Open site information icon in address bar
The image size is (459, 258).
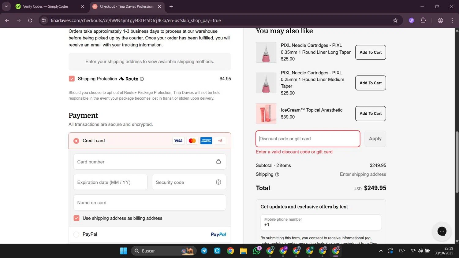[x=44, y=20]
